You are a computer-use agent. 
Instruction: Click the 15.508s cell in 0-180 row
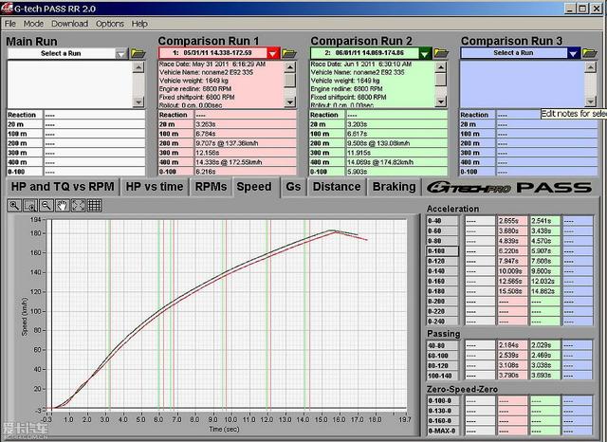pyautogui.click(x=512, y=291)
